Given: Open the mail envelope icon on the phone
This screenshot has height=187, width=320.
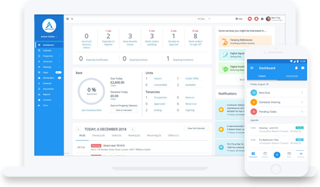Looking at the screenshot, I should click(x=303, y=68).
